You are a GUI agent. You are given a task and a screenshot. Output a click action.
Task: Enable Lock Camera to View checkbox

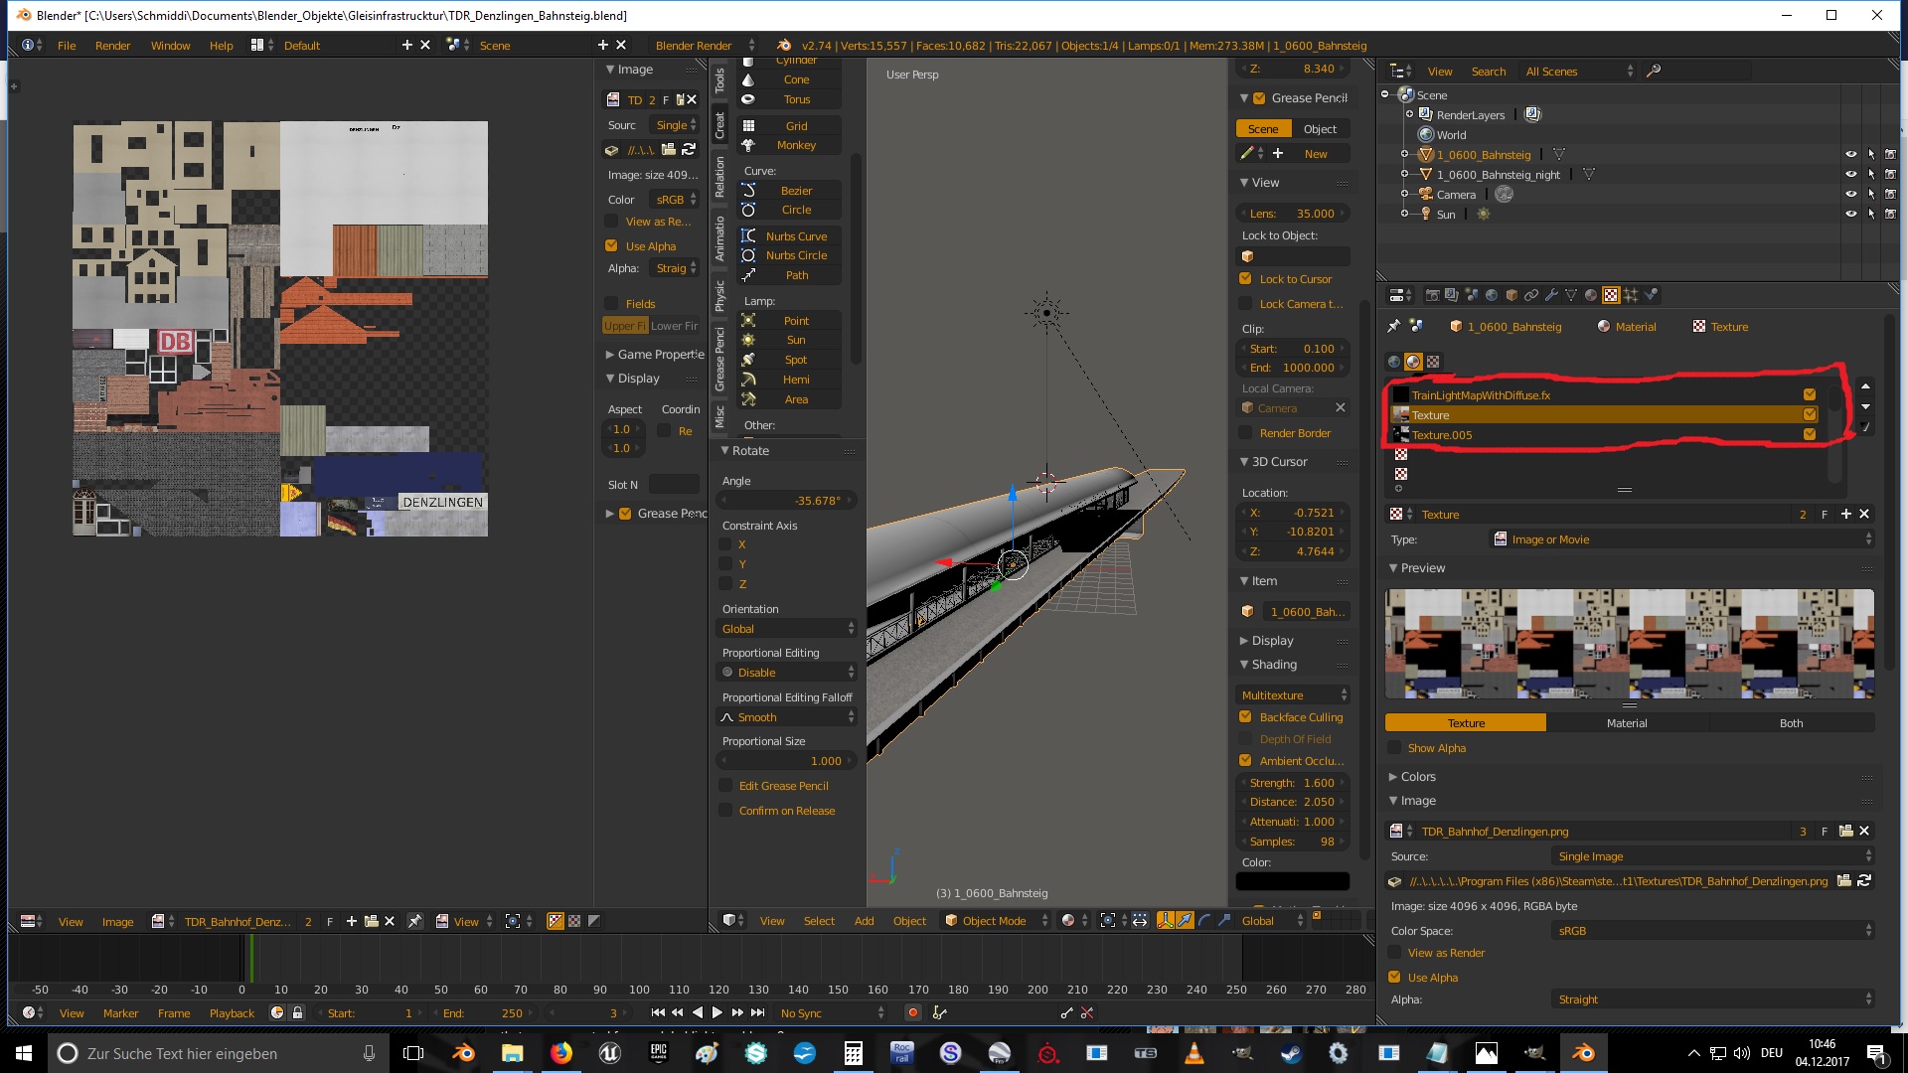[x=1245, y=304]
